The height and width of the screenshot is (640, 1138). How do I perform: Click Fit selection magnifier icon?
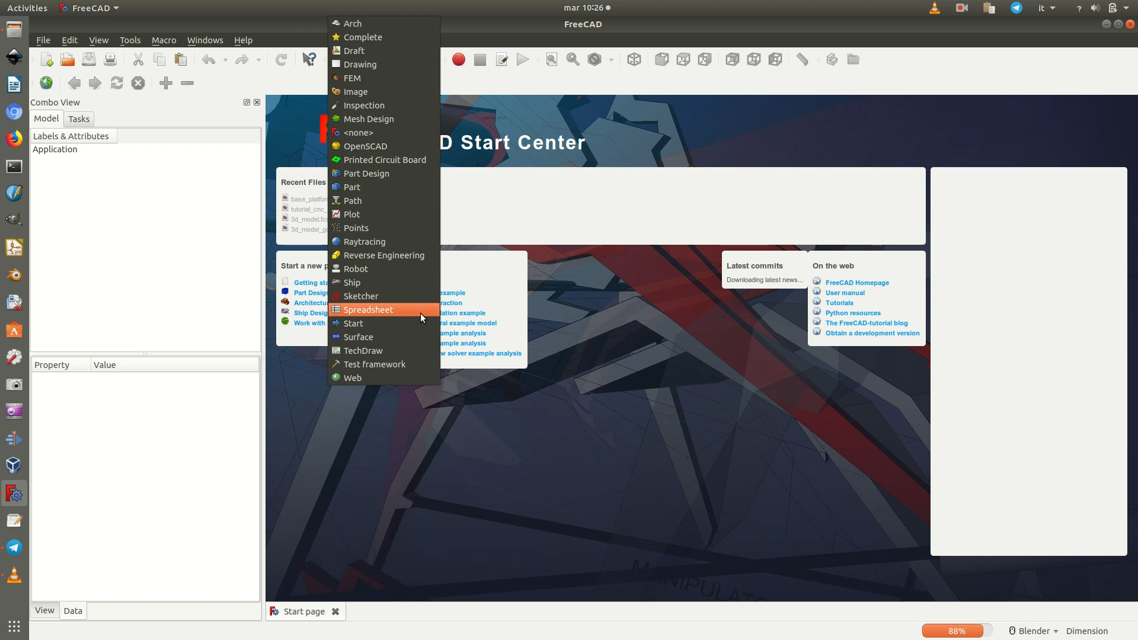click(x=573, y=59)
